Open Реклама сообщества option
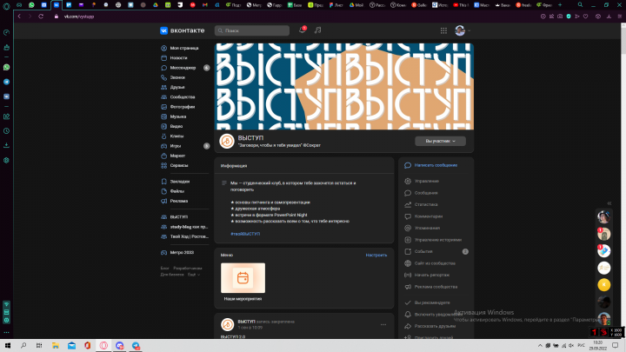 pos(436,287)
